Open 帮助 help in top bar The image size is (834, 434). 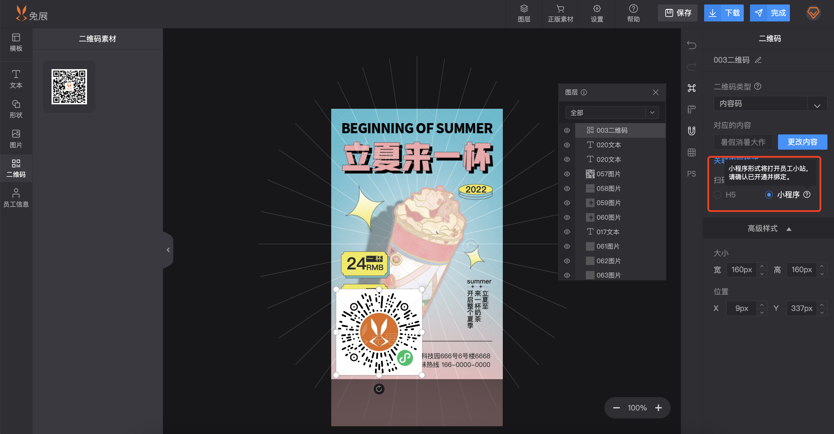[x=633, y=14]
